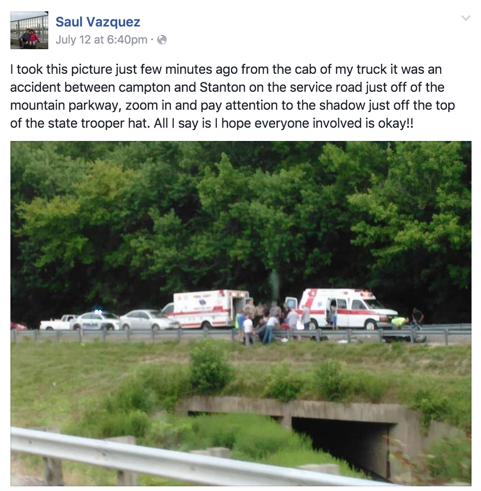Click the Public globe privacy icon
481x491 pixels.
coord(162,40)
